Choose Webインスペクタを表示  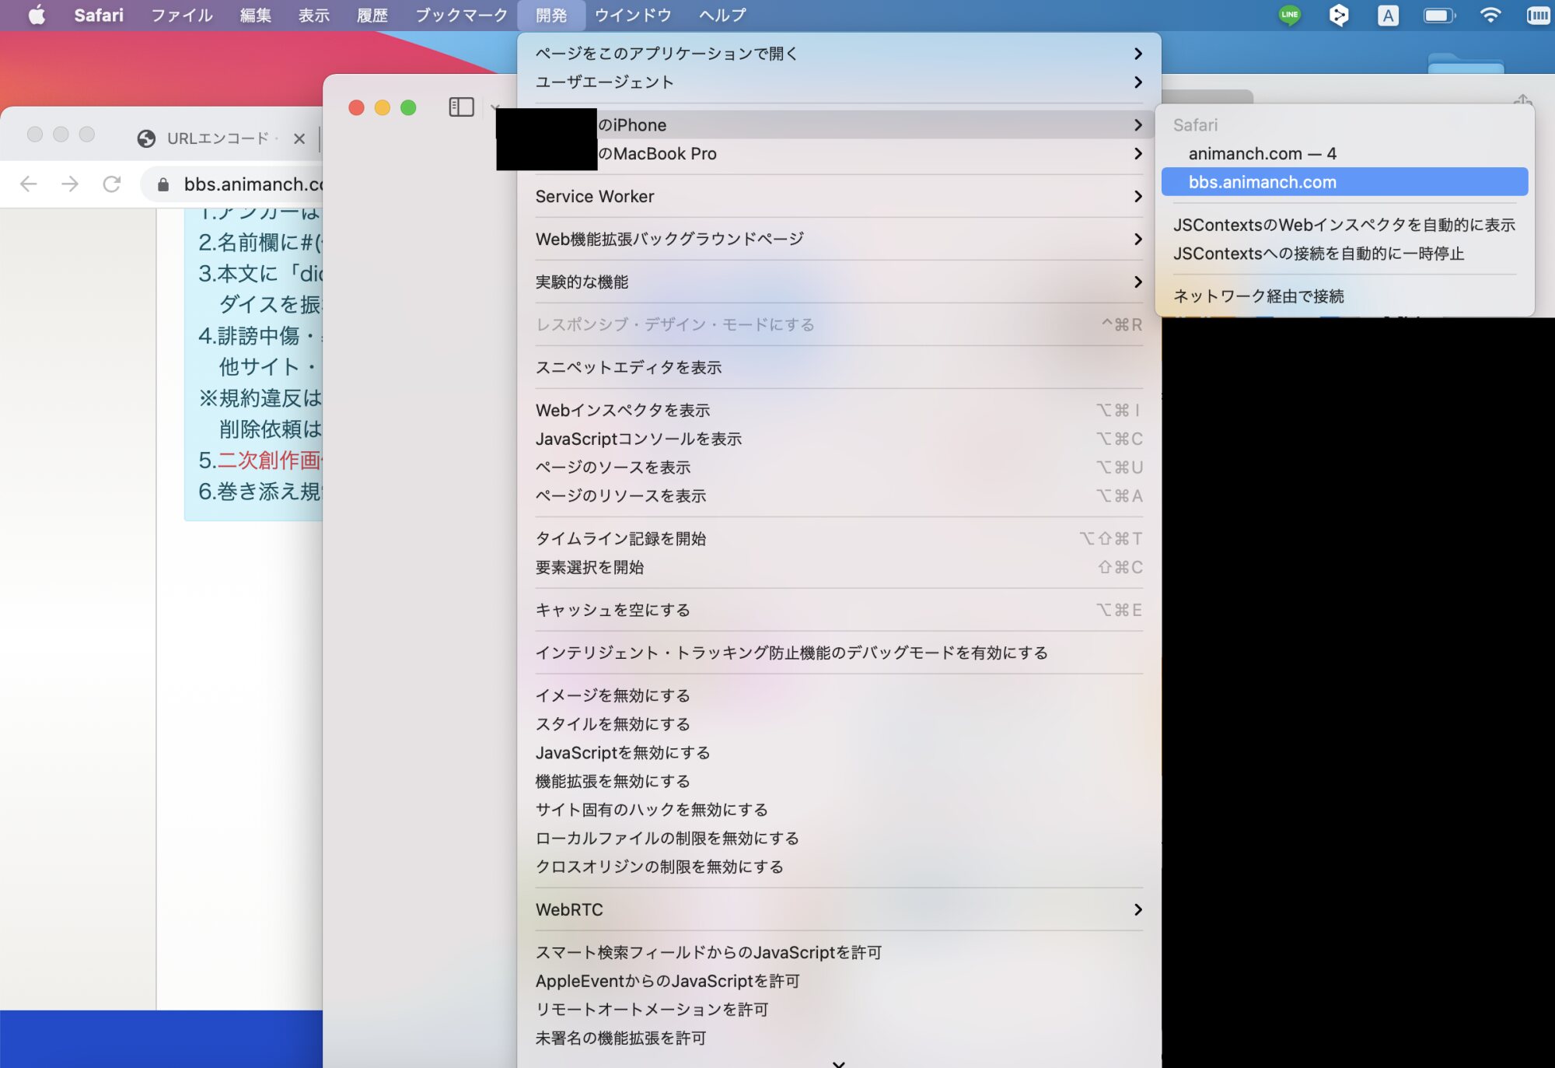click(x=623, y=410)
